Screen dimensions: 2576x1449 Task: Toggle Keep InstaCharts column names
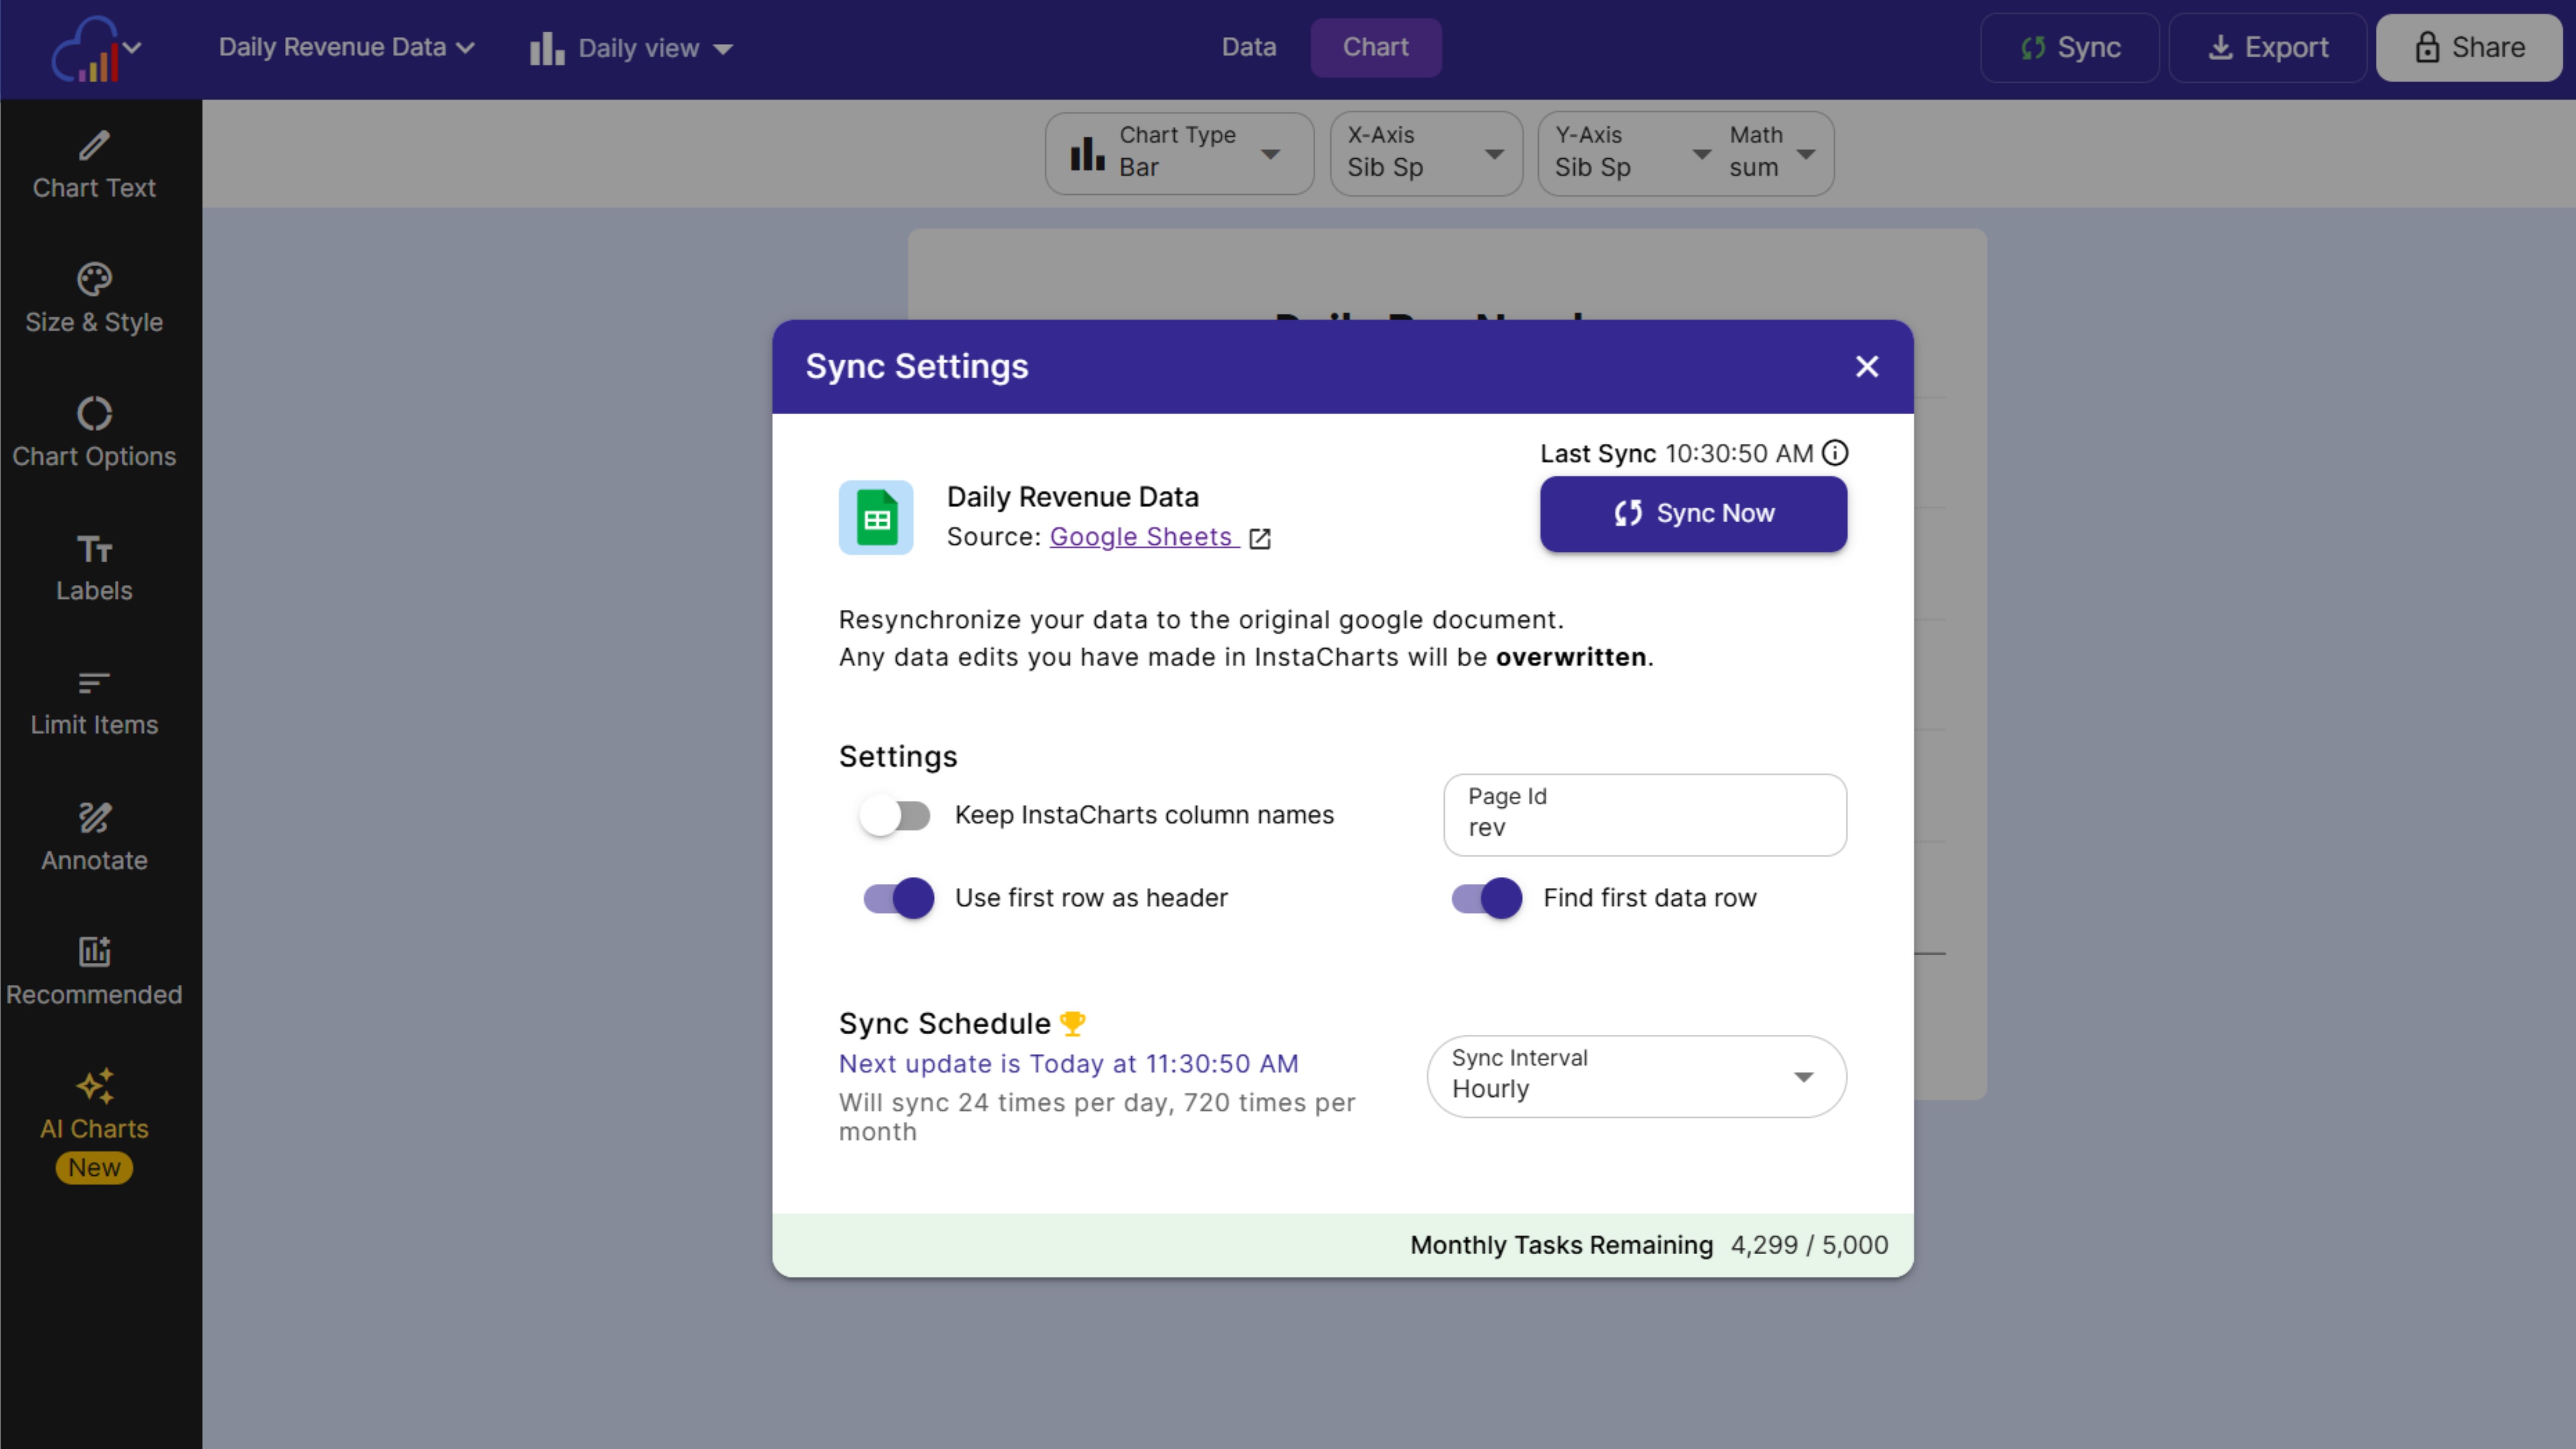(x=896, y=815)
